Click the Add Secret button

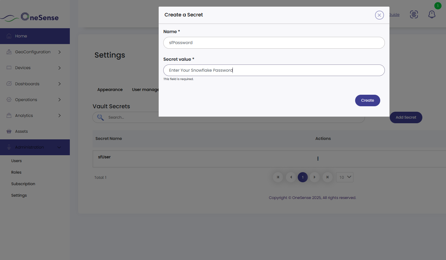click(406, 117)
